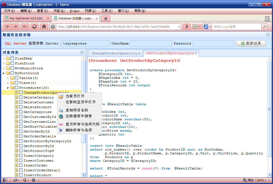The image size is (273, 184).
Task: Open the 文件(F) menu
Action: tap(9, 11)
